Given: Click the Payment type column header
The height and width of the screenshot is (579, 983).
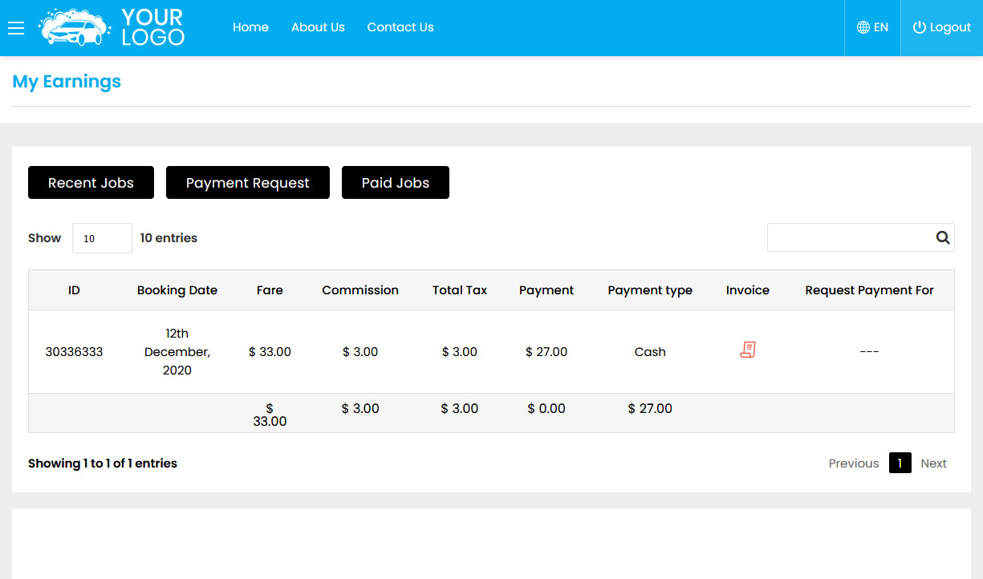Looking at the screenshot, I should pyautogui.click(x=650, y=290).
